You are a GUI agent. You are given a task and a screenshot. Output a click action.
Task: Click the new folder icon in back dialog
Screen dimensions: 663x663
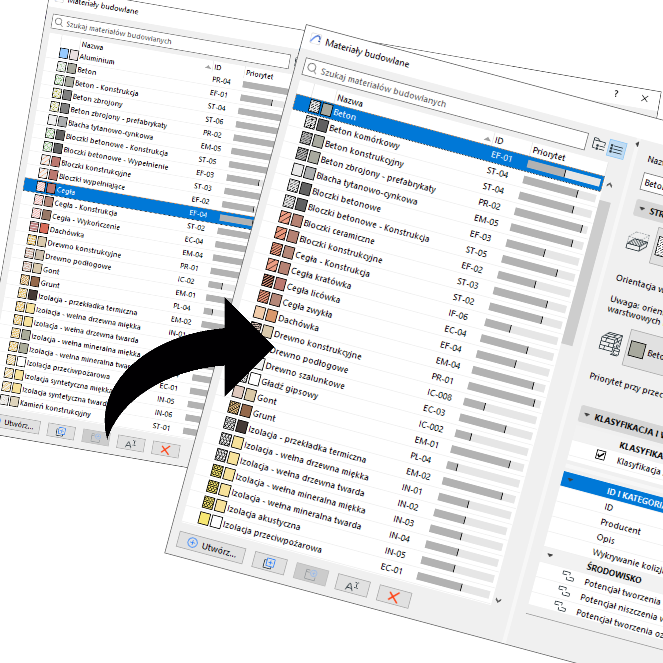tap(95, 438)
